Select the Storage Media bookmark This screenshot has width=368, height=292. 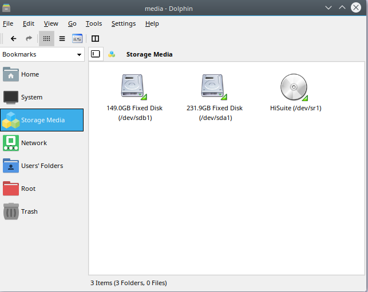click(x=42, y=120)
